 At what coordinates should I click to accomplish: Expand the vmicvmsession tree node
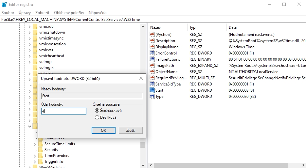tap(30, 44)
